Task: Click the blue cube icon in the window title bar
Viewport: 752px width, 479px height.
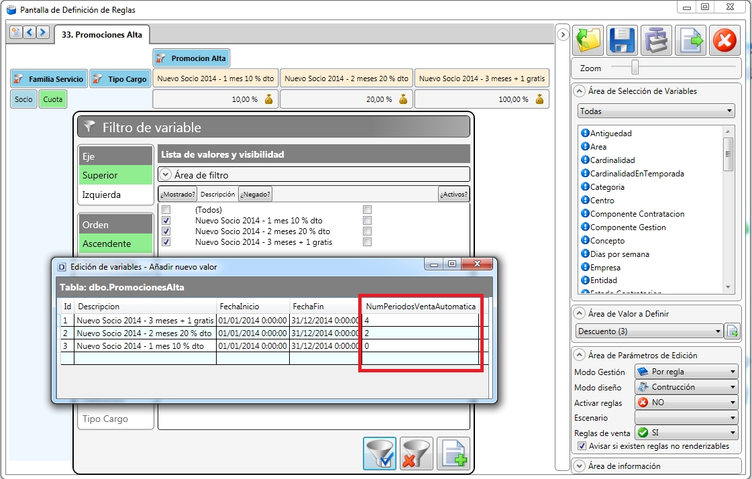Action: pos(11,9)
